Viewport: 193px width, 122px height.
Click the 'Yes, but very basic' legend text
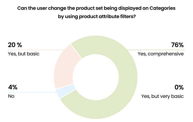click(x=162, y=96)
